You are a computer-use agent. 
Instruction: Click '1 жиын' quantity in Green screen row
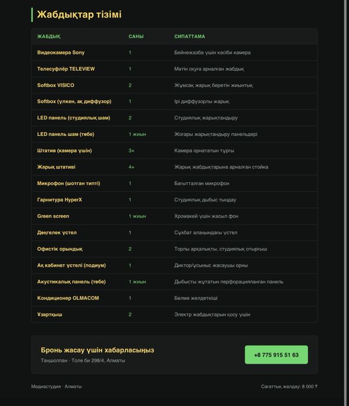tap(137, 216)
